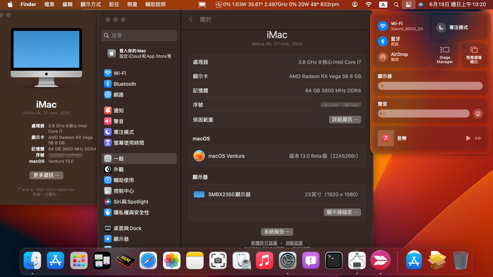Select Siri 與 Spotlight in the sidebar
Screen dimensions: 493x277
139,201
